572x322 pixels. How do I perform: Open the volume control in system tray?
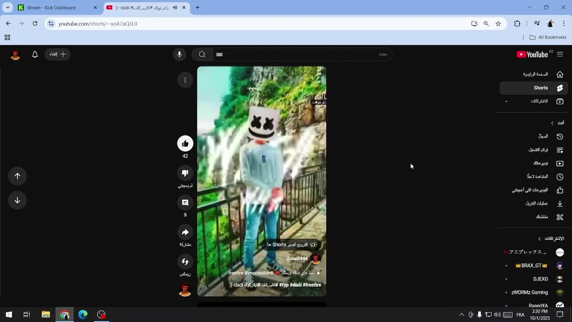[497, 315]
